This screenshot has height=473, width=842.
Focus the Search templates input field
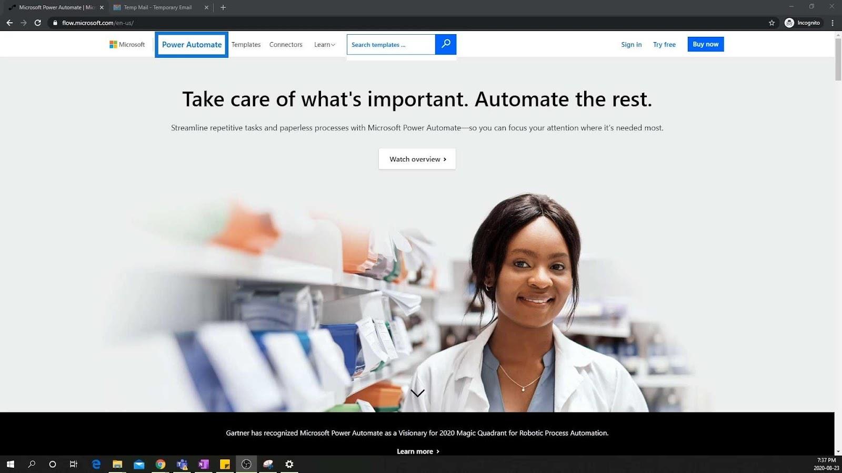(391, 45)
